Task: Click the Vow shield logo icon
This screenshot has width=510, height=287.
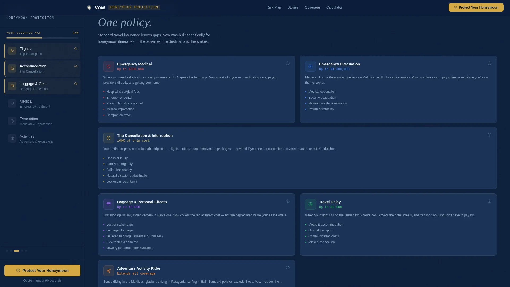Action: 89,7
